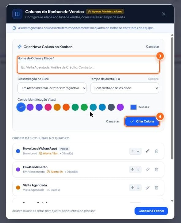The height and width of the screenshot is (223, 181).
Task: Close the Colunas do Kanban dialog
Action: (x=164, y=14)
